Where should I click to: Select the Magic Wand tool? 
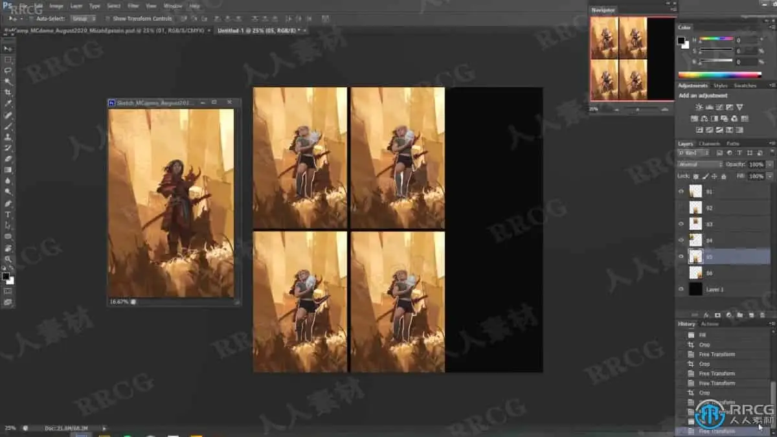coord(8,82)
